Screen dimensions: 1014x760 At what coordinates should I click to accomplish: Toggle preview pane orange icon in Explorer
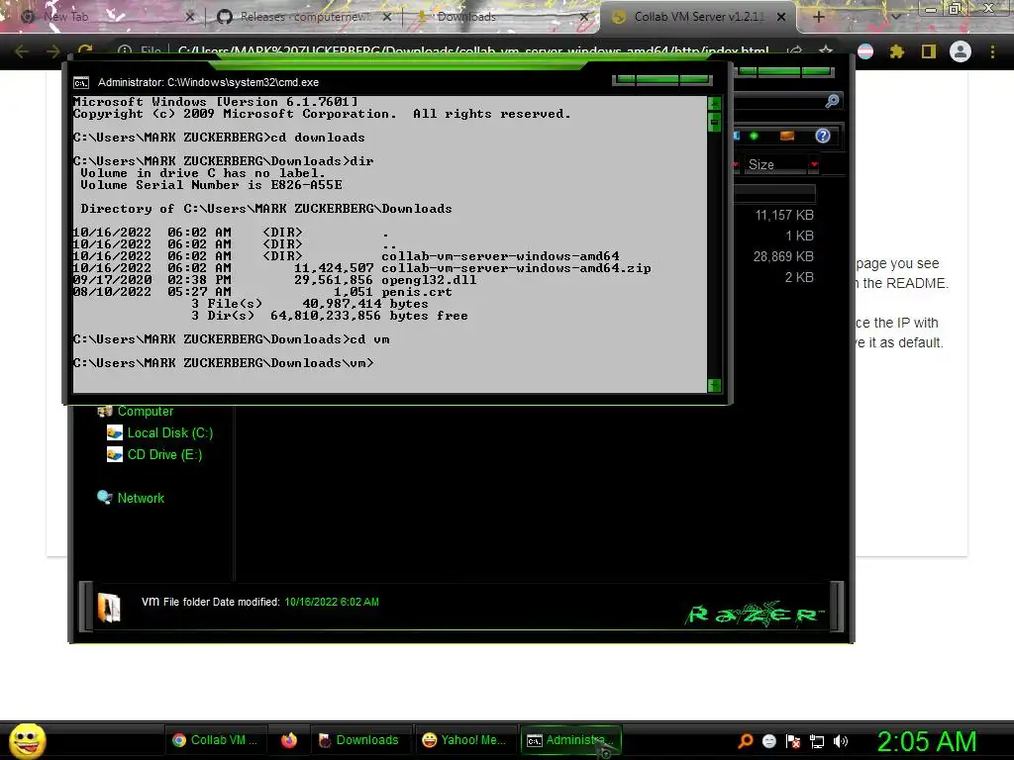pos(787,136)
